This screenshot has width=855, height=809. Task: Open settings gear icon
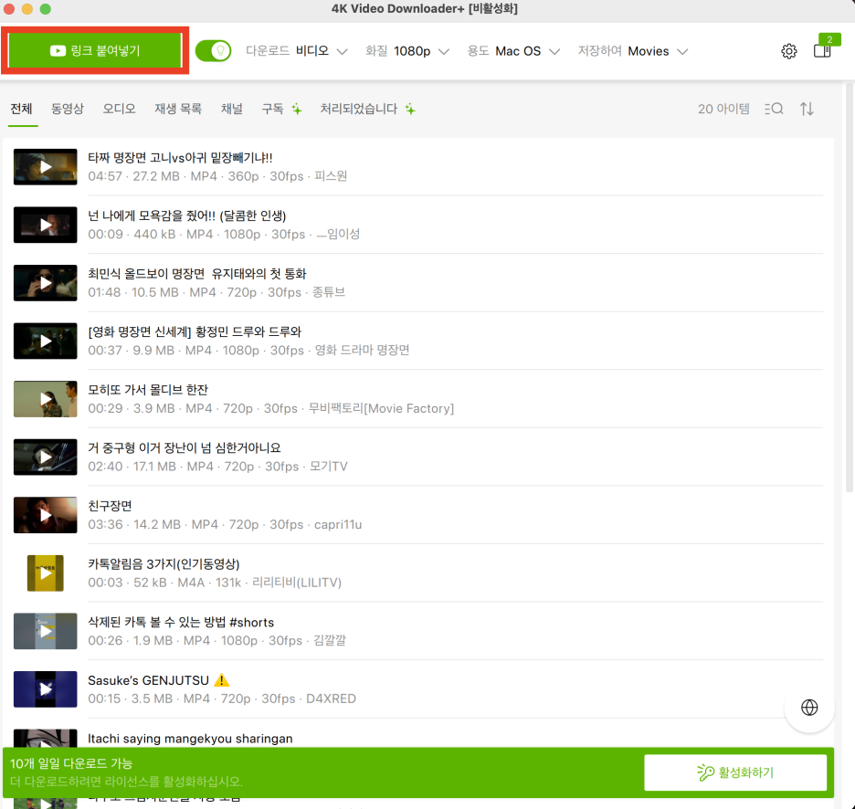click(x=788, y=51)
